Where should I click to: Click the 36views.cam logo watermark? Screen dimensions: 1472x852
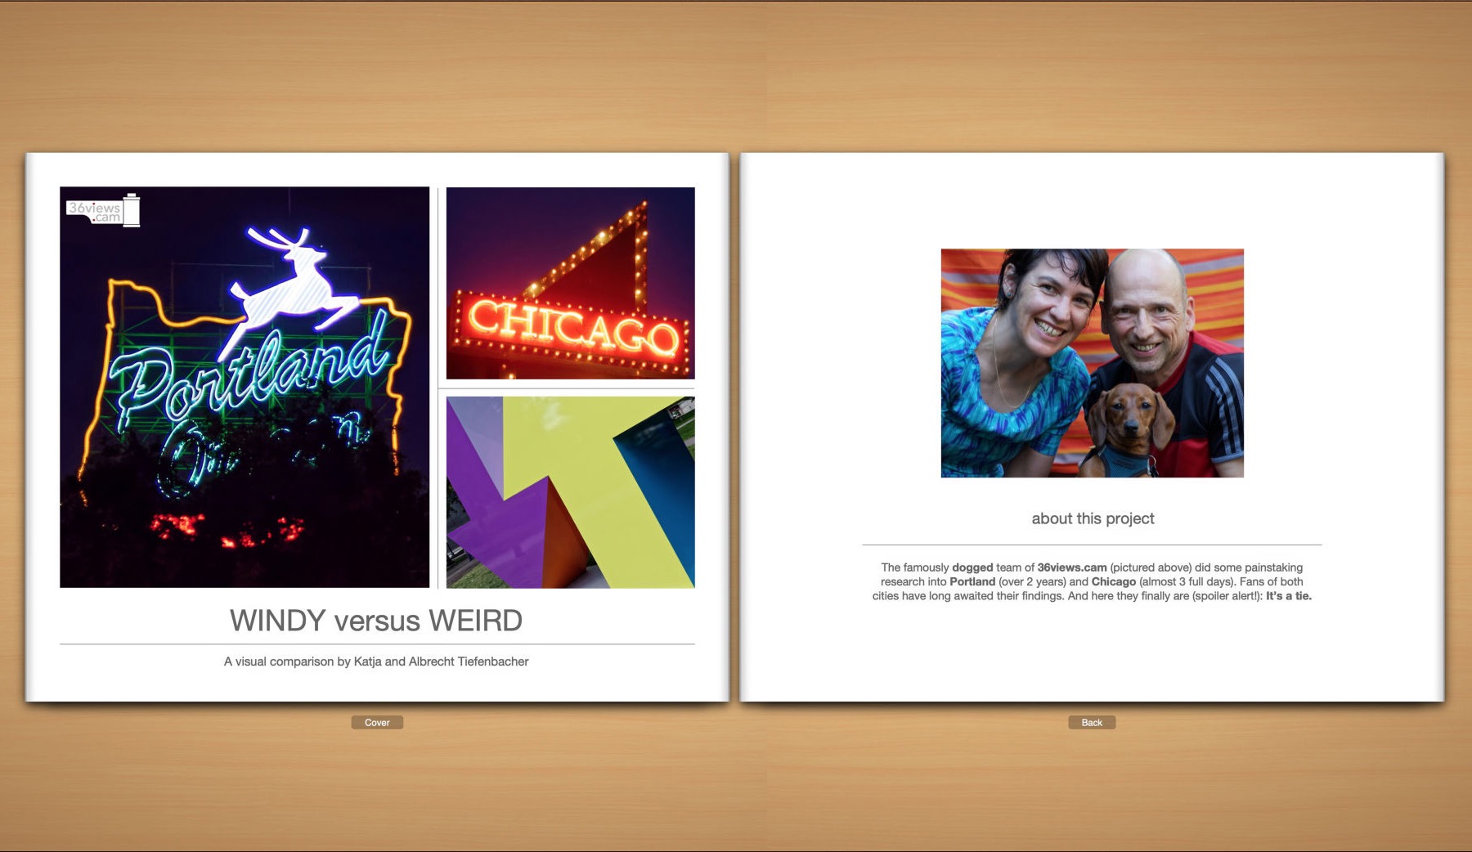103,210
